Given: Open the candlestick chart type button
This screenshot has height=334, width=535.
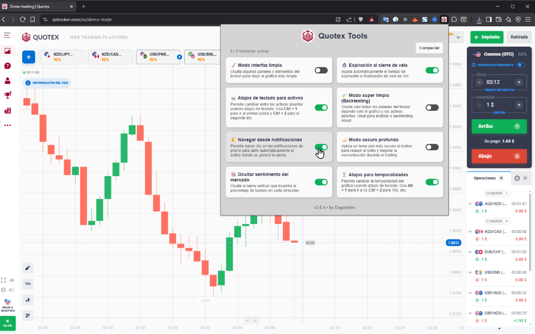Looking at the screenshot, I should [x=28, y=299].
